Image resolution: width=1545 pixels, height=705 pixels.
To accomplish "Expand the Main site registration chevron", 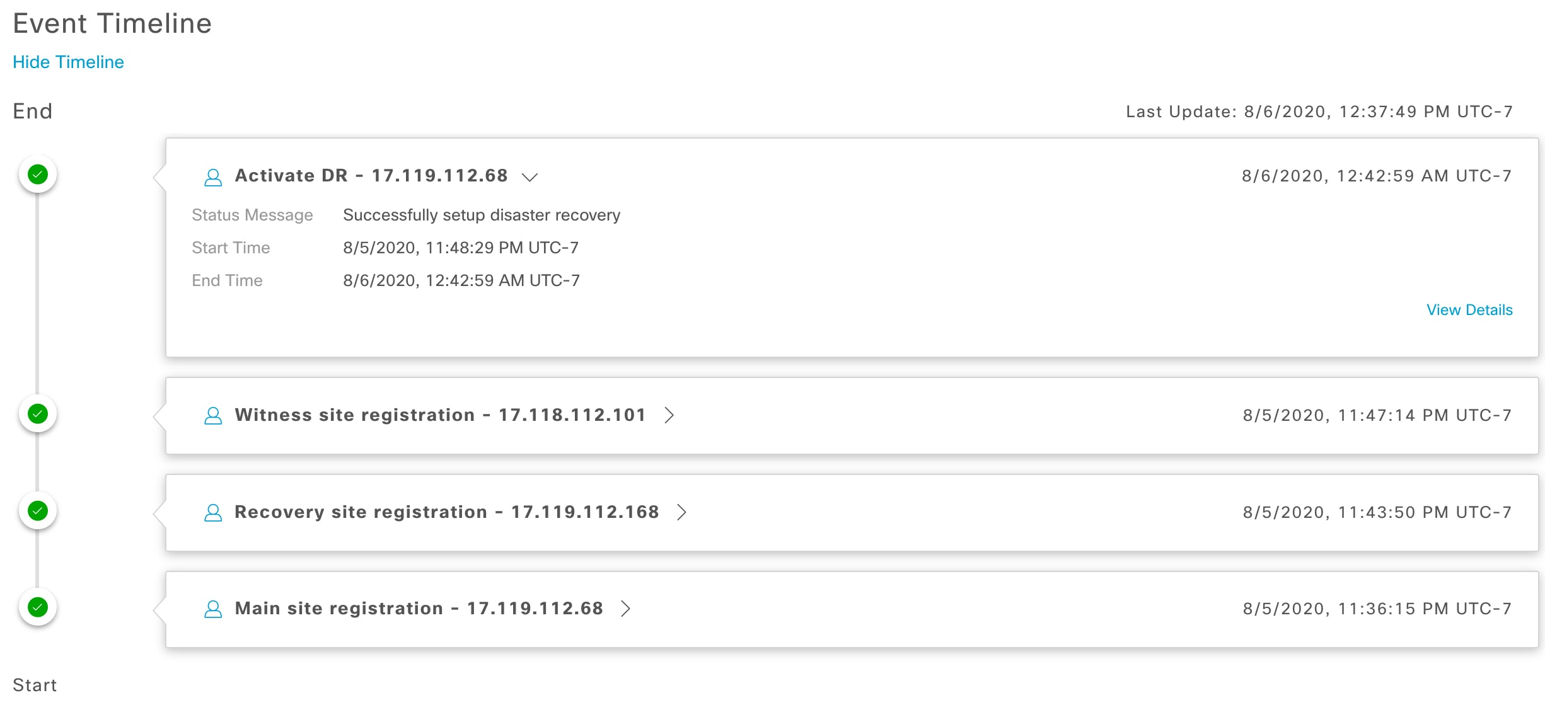I will [x=625, y=609].
